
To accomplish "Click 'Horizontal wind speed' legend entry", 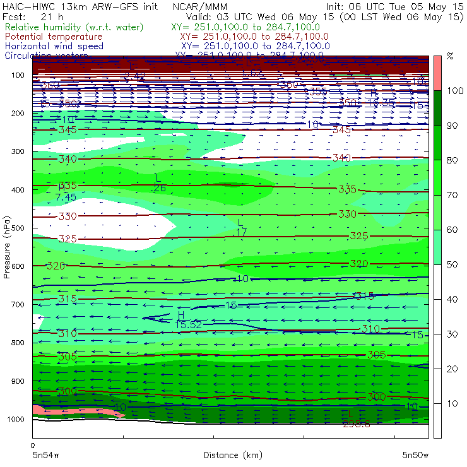I will tap(54, 46).
